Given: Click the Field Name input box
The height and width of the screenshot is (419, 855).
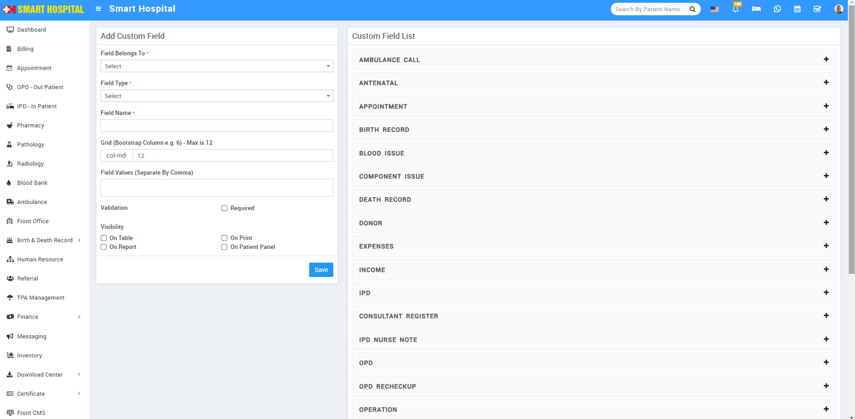Looking at the screenshot, I should click(216, 125).
